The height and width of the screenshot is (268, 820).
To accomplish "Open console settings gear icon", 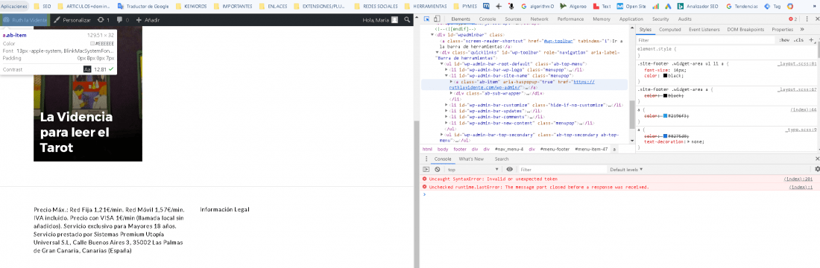I will pyautogui.click(x=817, y=169).
